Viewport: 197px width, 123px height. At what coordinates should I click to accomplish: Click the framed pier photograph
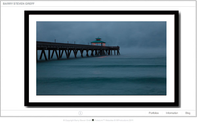[x=101, y=58]
